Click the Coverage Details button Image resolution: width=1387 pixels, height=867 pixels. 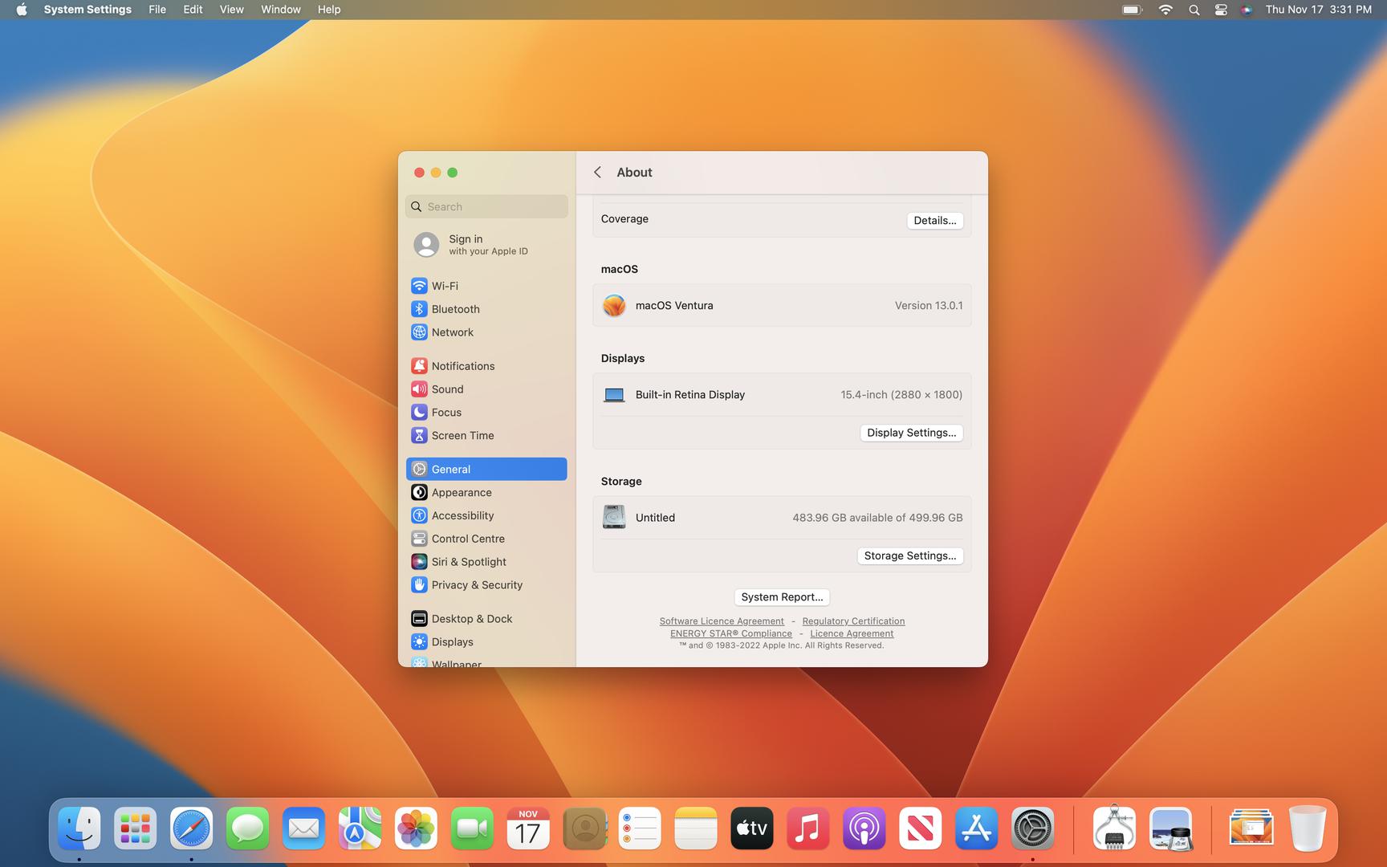click(934, 221)
